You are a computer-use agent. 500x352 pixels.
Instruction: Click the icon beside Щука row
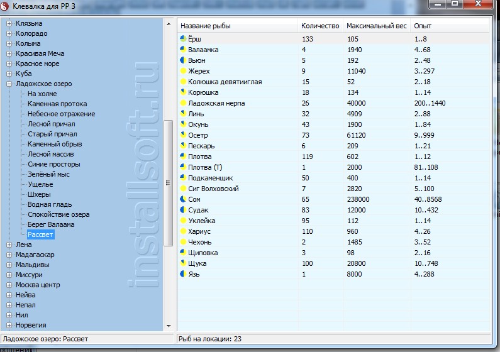(x=184, y=263)
